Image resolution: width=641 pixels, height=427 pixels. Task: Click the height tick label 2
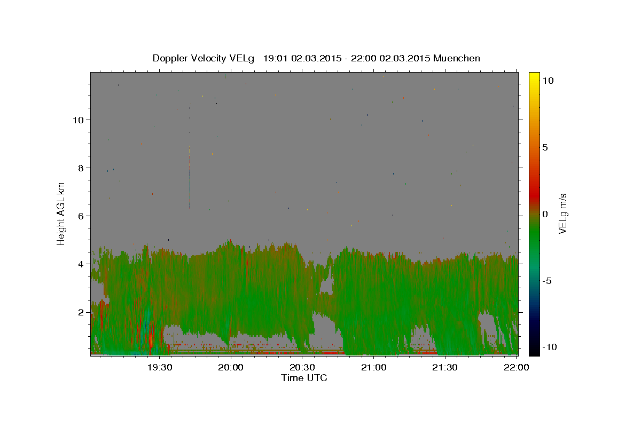81,312
